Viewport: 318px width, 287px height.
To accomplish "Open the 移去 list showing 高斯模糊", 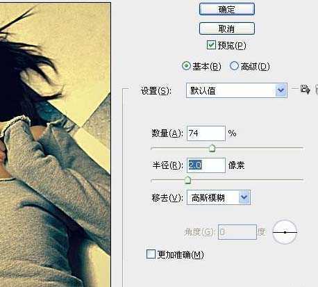I will click(219, 197).
